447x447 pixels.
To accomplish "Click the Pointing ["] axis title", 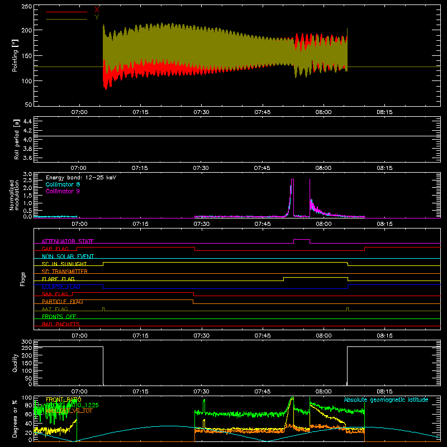I will [15, 55].
